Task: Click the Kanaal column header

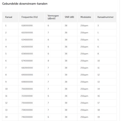Action: 9,17
